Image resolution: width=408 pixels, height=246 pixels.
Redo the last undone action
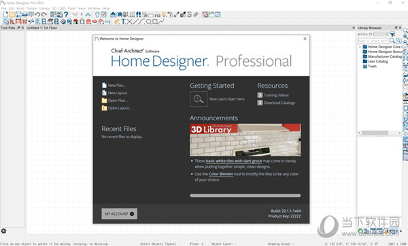[44, 14]
